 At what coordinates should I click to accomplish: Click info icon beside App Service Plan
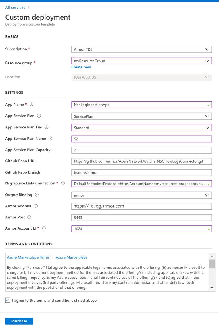pos(39,116)
